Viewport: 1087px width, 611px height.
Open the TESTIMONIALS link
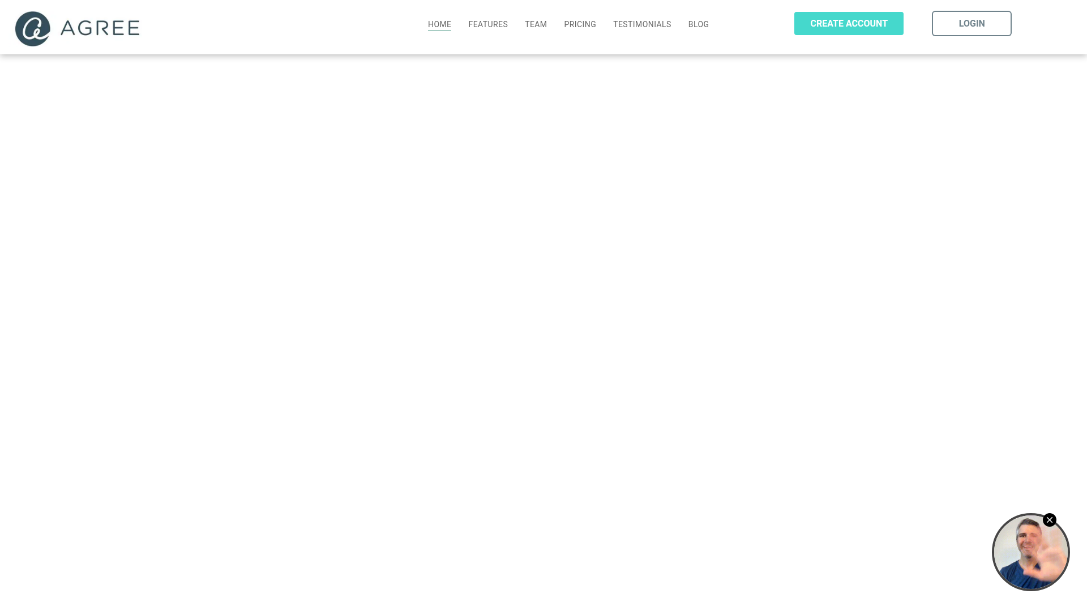coord(642,24)
